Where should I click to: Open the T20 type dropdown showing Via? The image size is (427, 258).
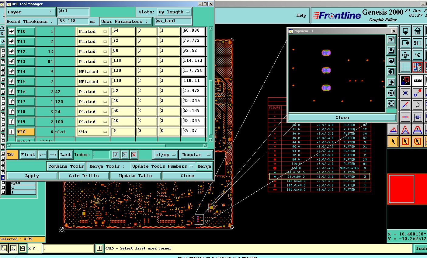[93, 132]
